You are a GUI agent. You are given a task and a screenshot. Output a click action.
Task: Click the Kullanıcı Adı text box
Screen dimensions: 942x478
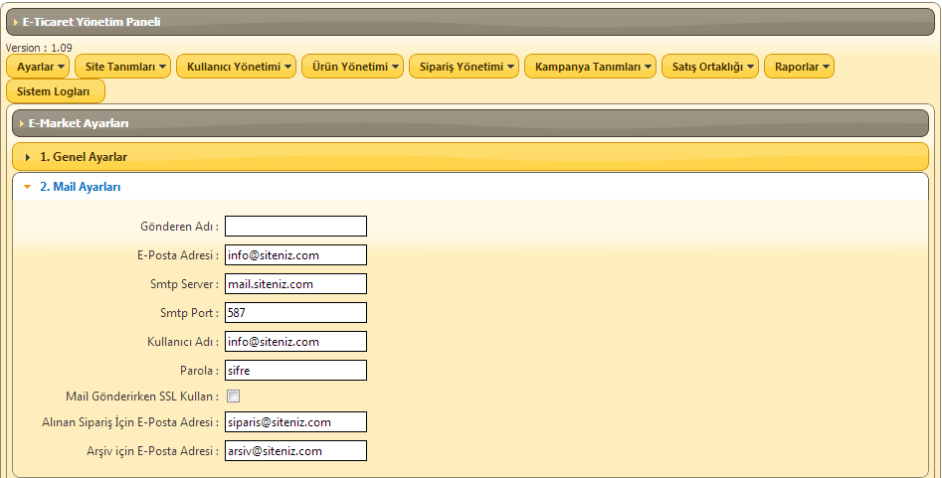coord(295,342)
